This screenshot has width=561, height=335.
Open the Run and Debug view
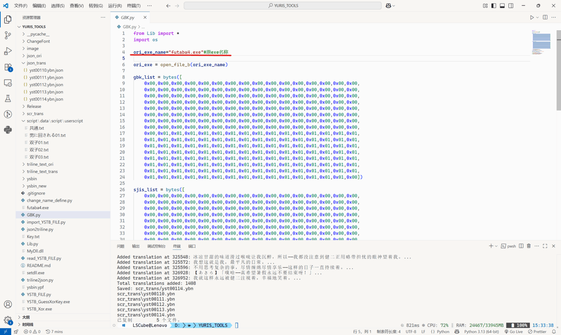point(8,51)
